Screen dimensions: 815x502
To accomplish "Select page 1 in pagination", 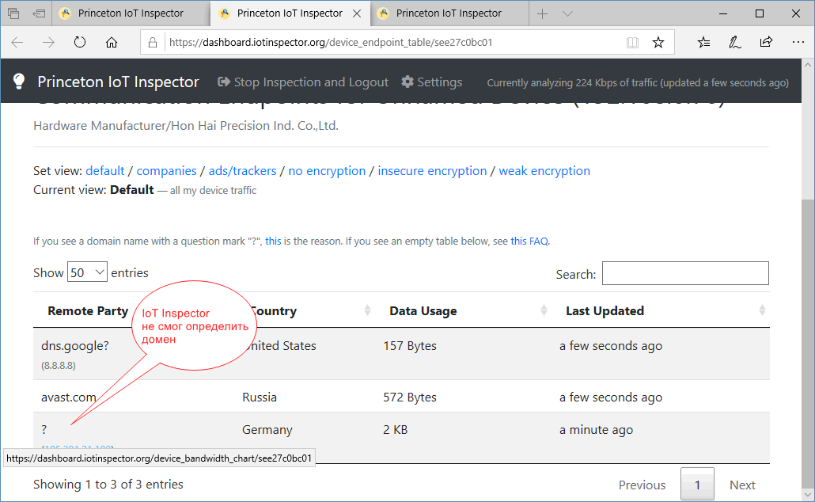I will point(697,485).
